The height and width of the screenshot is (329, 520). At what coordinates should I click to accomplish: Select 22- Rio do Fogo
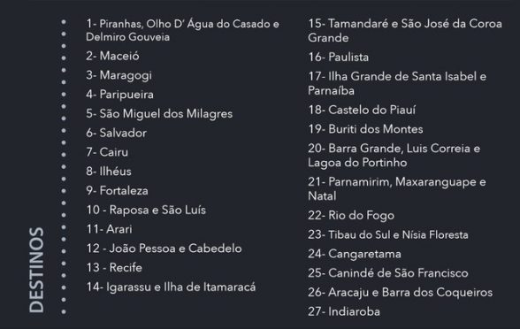coord(351,216)
